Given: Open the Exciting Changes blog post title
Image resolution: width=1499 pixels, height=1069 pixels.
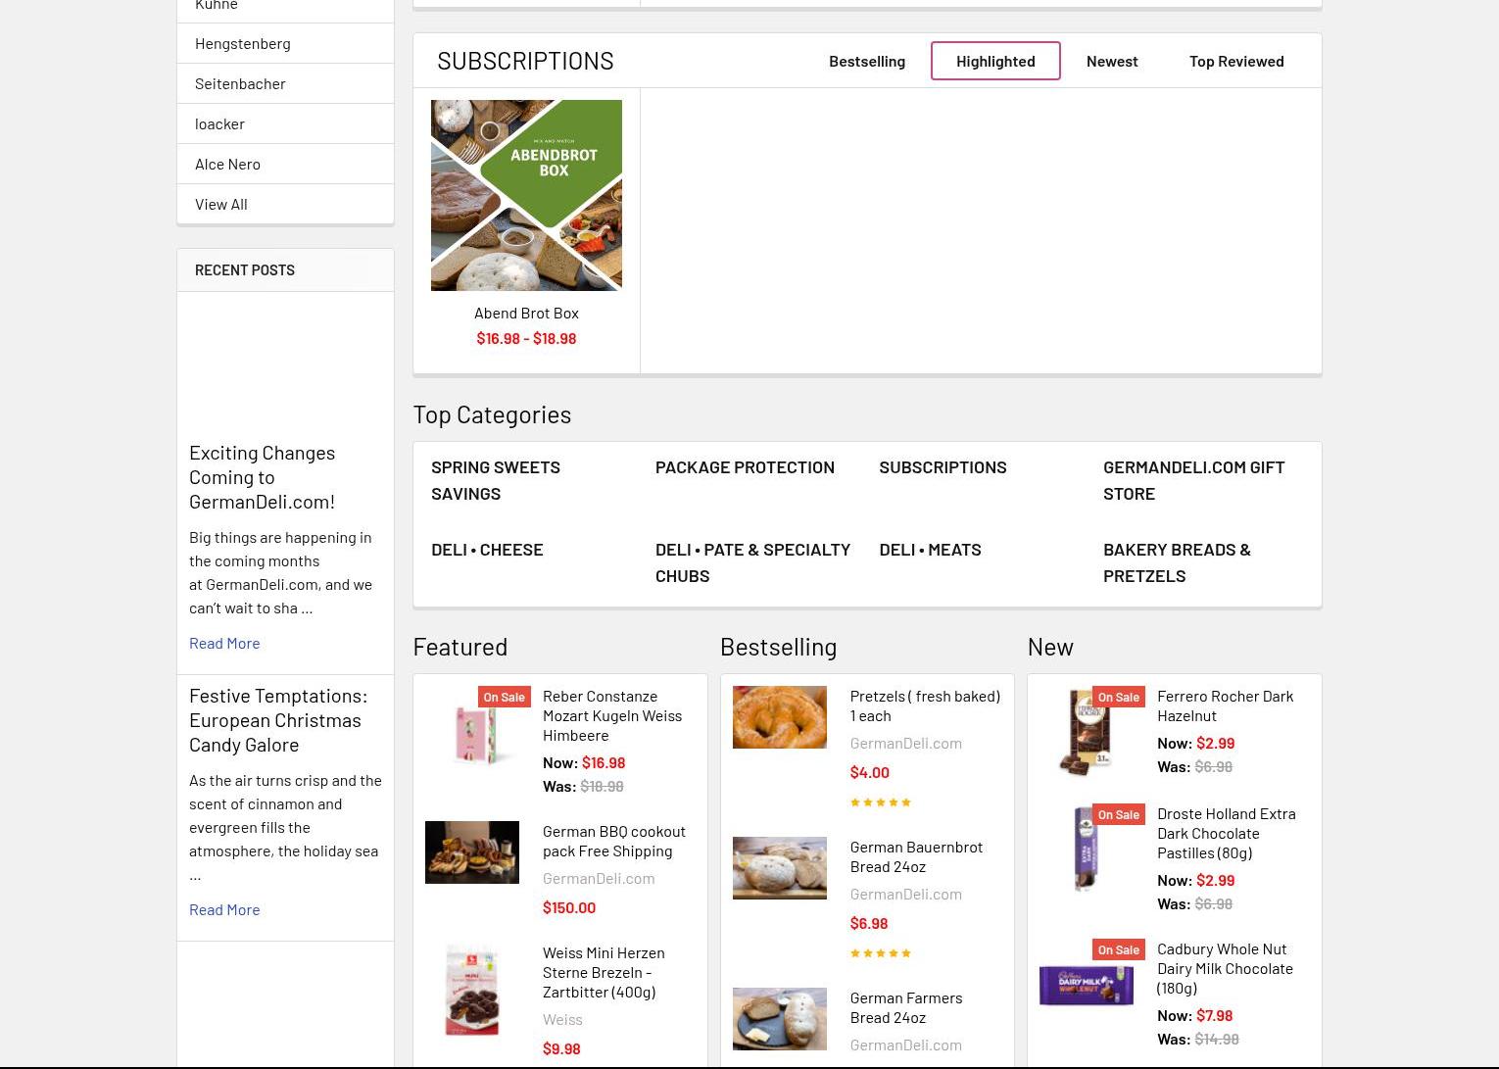Looking at the screenshot, I should point(263,477).
